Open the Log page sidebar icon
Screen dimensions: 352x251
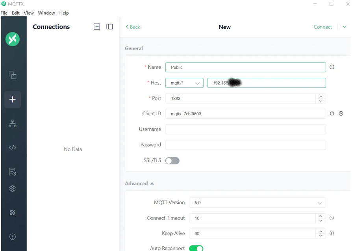(x=13, y=172)
